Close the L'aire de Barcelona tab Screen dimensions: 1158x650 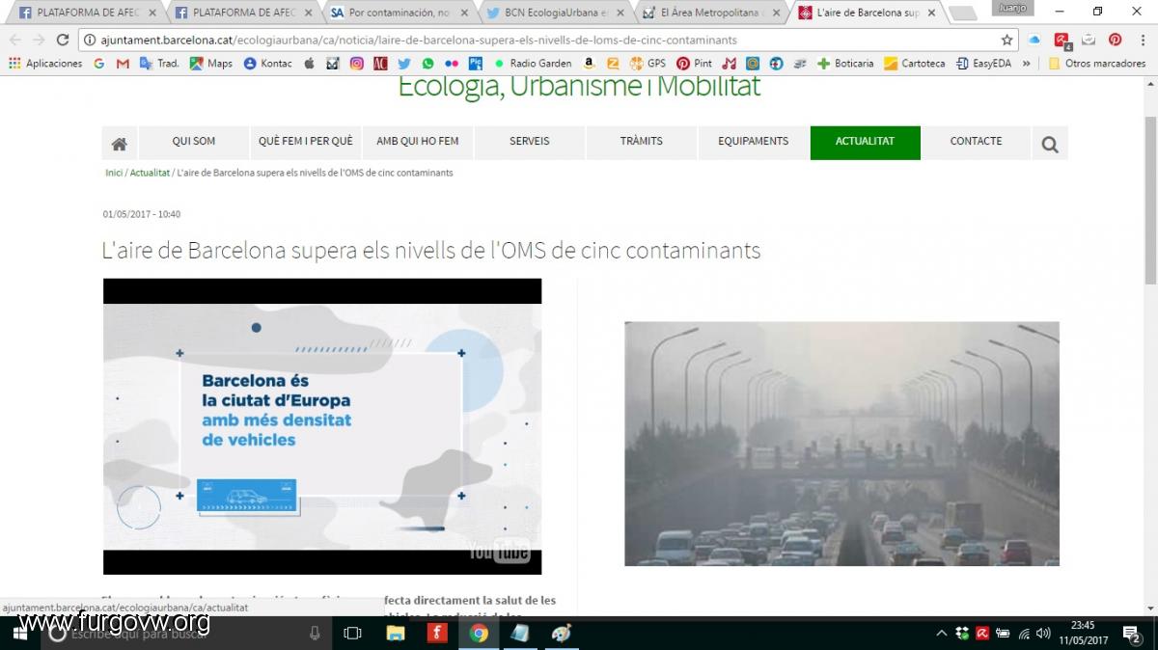[931, 13]
